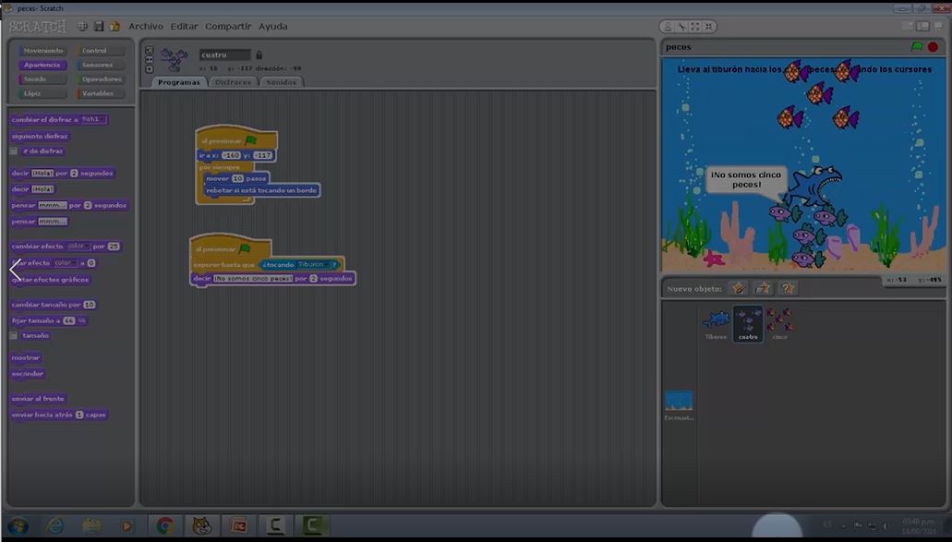The image size is (952, 542).
Task: Toggle the 'tamaño' reporter checkbox
Action: (x=13, y=336)
